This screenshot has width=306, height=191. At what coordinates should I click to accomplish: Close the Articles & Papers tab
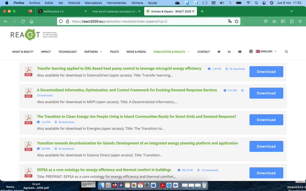pyautogui.click(x=193, y=11)
